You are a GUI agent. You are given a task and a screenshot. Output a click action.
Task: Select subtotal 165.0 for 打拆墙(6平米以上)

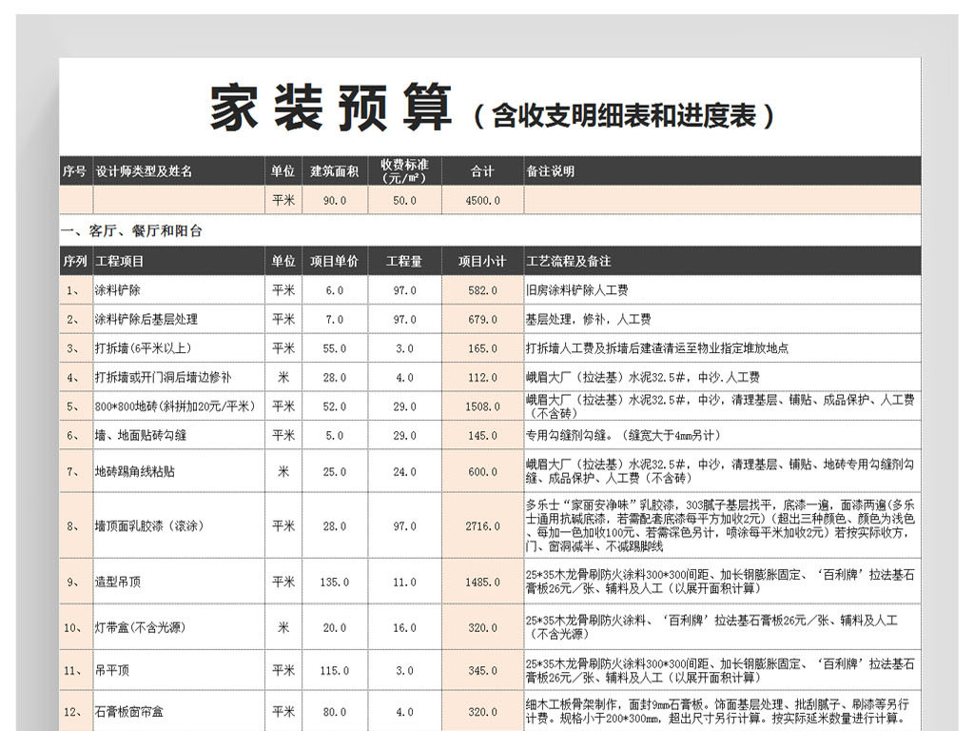[x=479, y=347]
